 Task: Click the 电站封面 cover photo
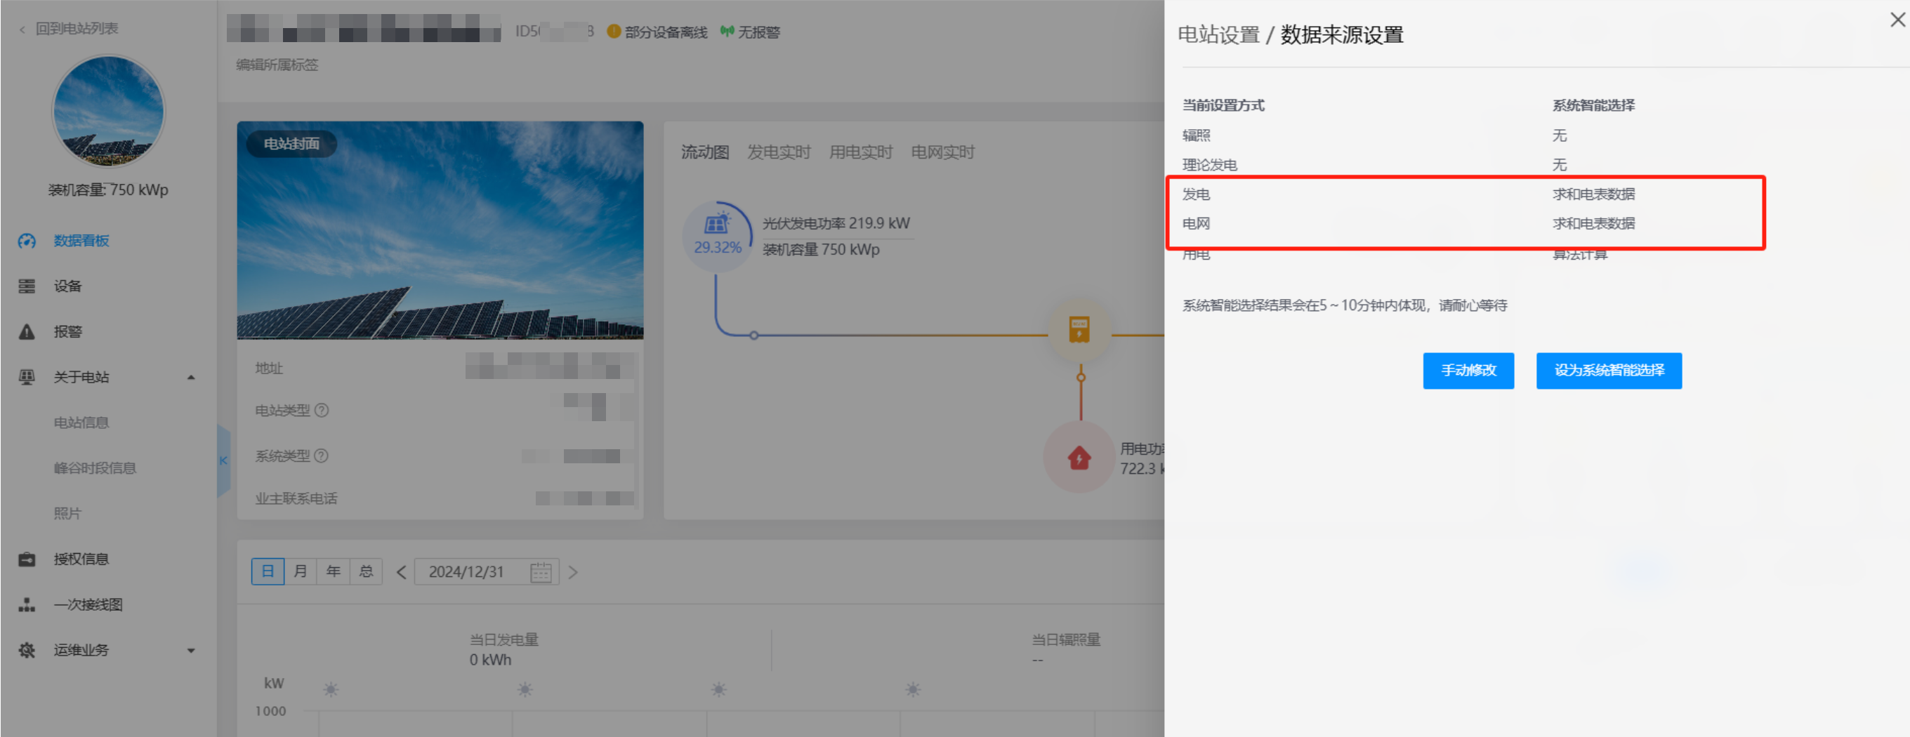440,231
